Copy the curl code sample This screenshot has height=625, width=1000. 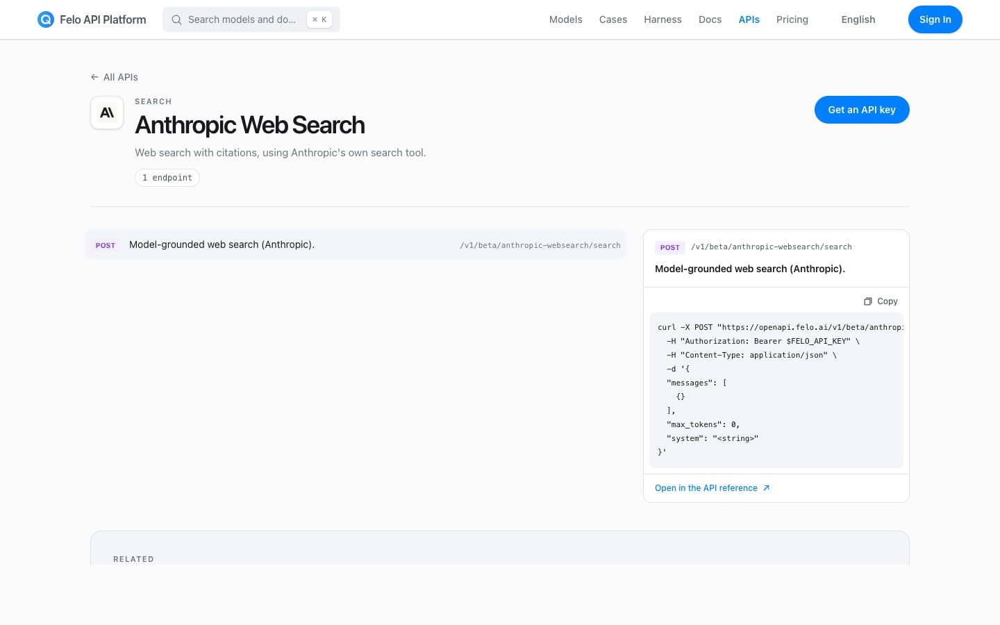pos(881,301)
